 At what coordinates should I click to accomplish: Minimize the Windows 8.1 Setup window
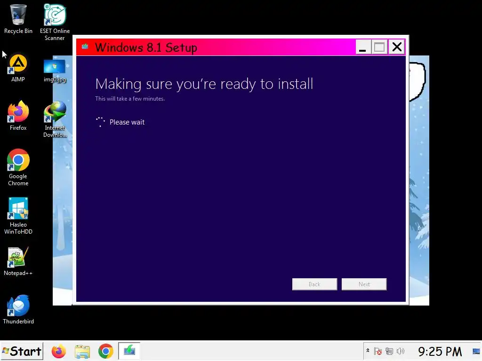click(363, 47)
